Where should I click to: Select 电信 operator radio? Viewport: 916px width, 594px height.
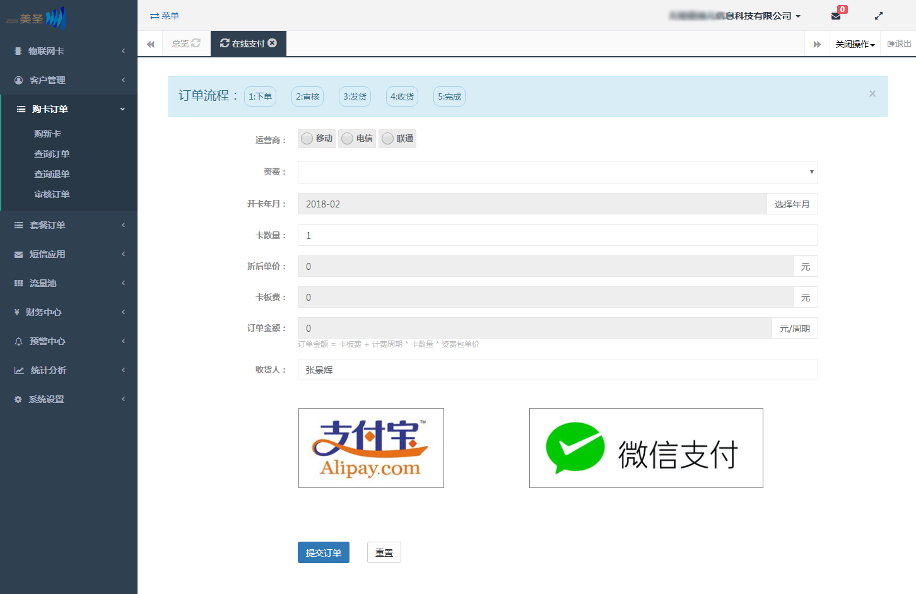click(347, 139)
